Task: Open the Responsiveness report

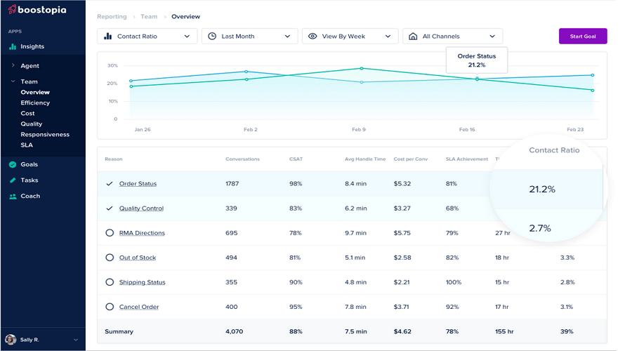Action: (x=45, y=135)
